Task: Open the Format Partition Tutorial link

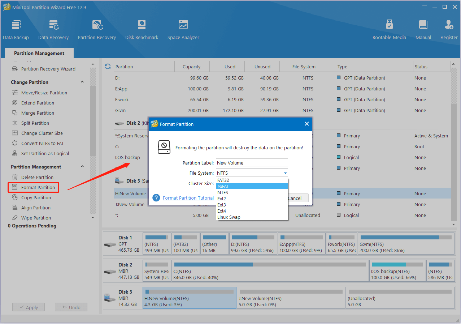Action: point(188,198)
